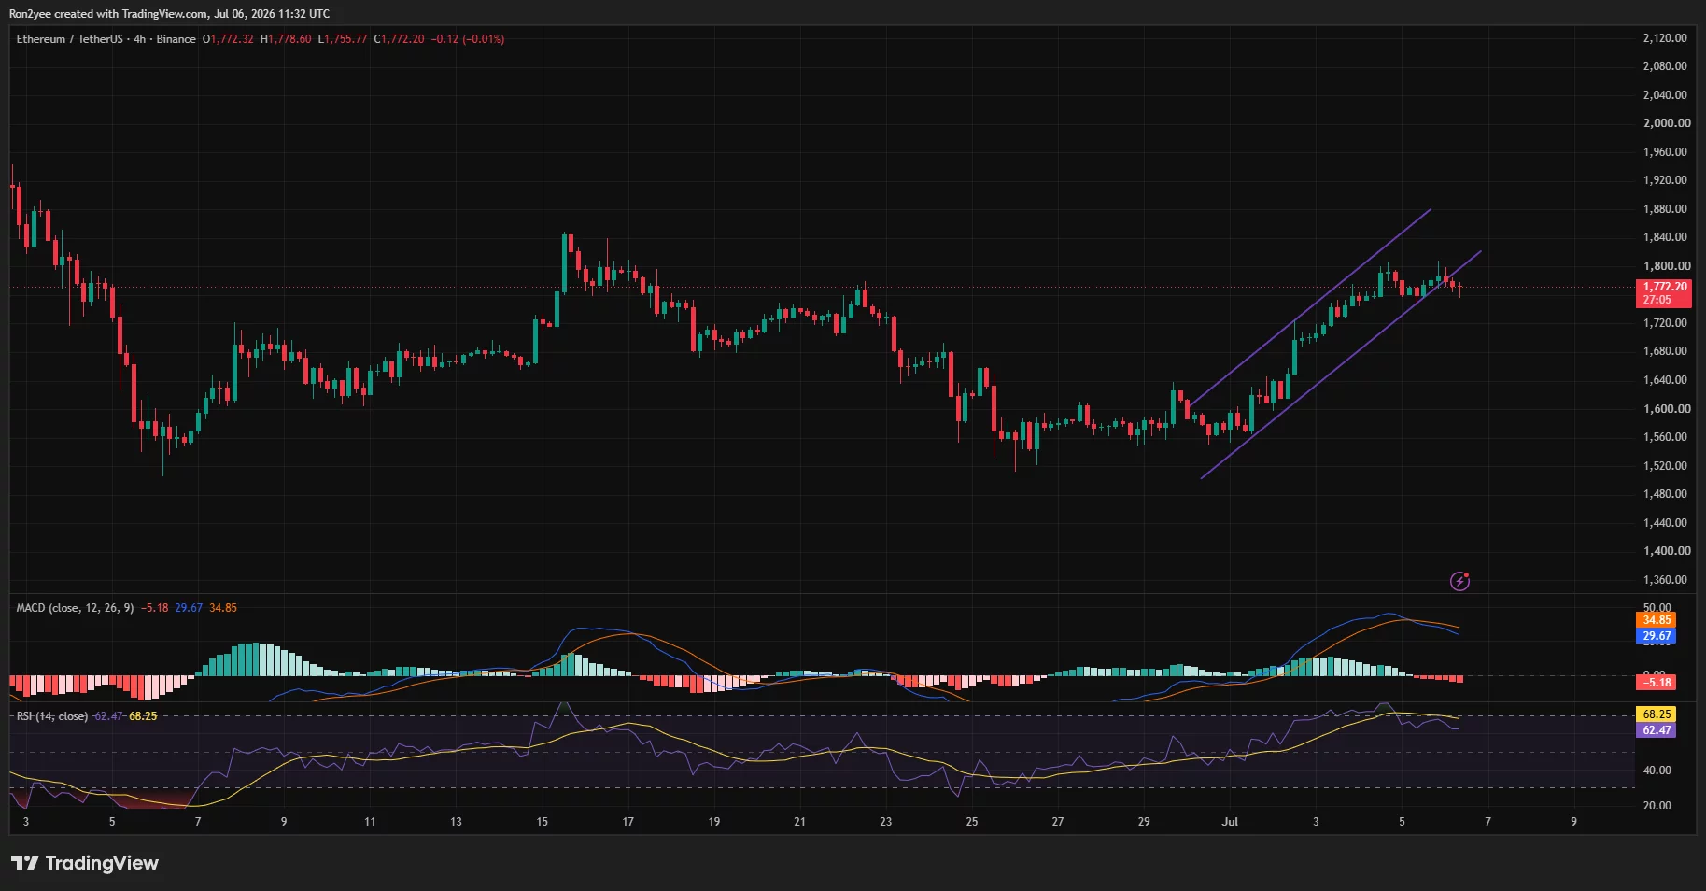Click the 1,440.00 price axis label
The image size is (1706, 891).
[1665, 523]
